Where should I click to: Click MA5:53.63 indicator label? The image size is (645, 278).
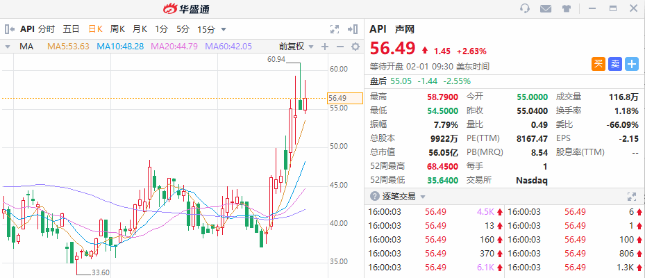(68, 47)
